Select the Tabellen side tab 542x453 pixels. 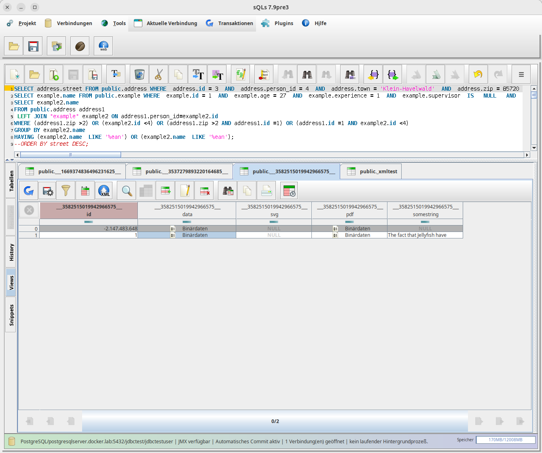(11, 181)
